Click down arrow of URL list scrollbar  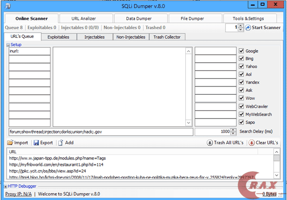click(277, 175)
